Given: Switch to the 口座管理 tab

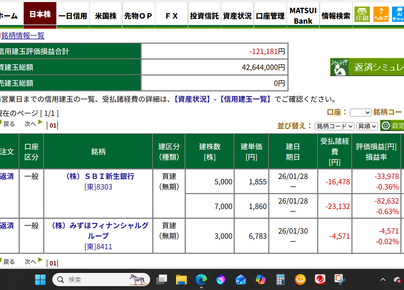Looking at the screenshot, I should [270, 14].
